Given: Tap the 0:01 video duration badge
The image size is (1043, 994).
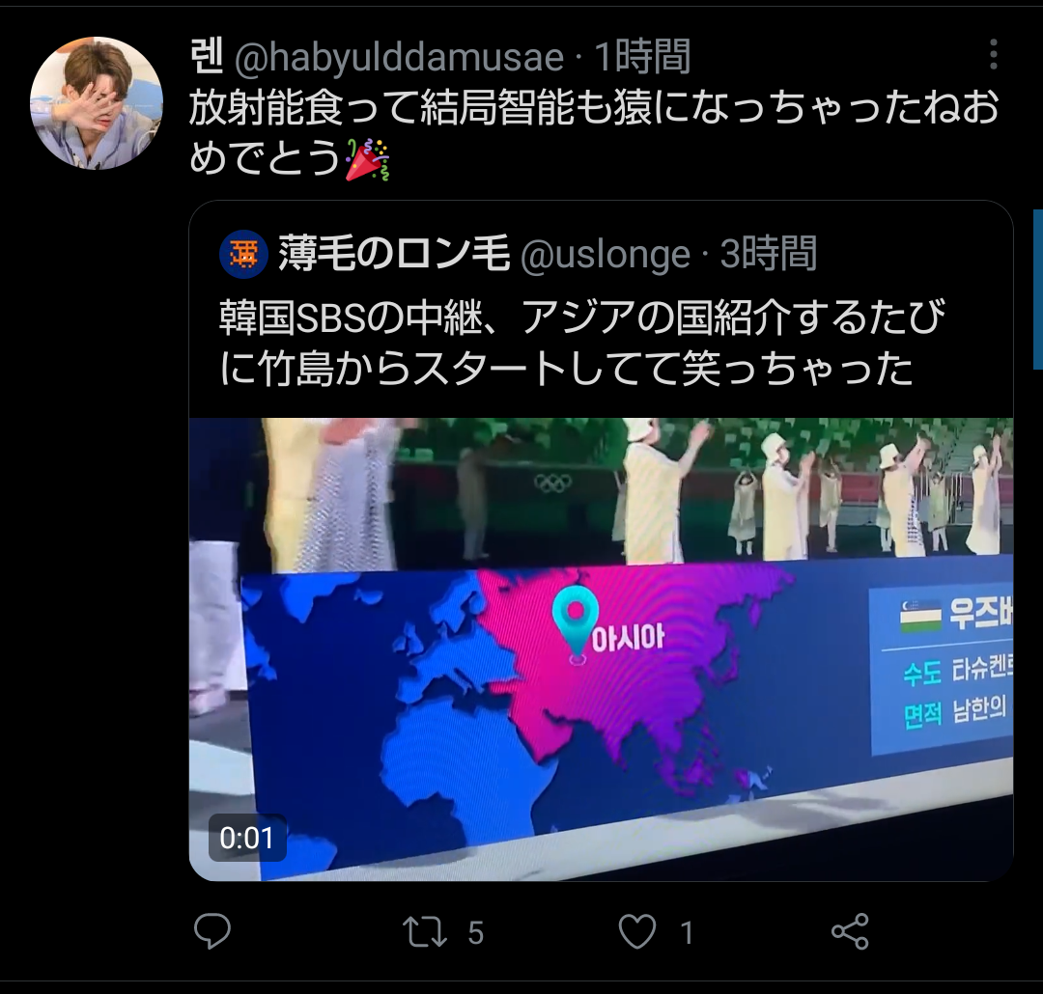Looking at the screenshot, I should click(x=247, y=838).
